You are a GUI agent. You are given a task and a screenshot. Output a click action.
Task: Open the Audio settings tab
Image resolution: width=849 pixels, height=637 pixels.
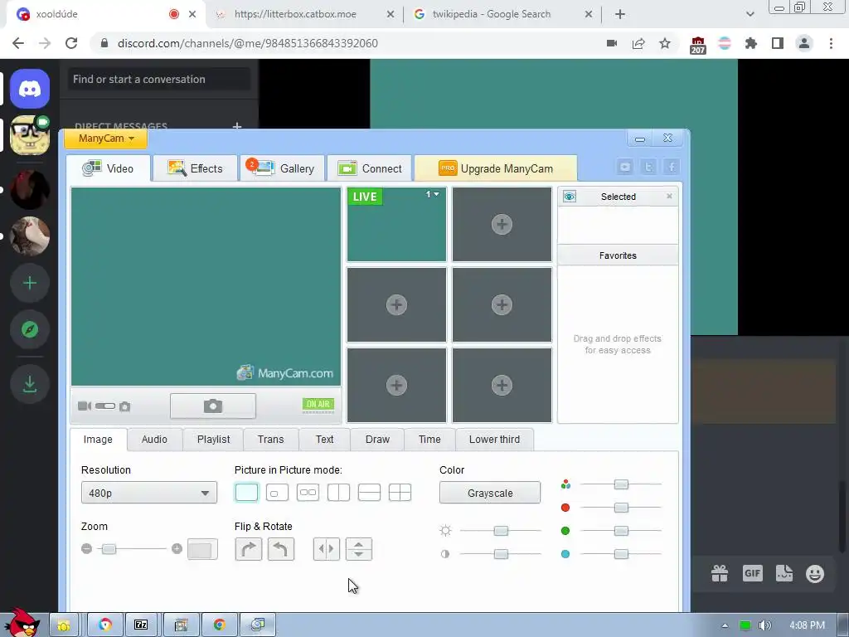[x=154, y=440]
